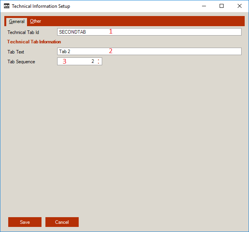
Task: Maximize the Technical Information Setup window
Action: pyautogui.click(x=222, y=6)
